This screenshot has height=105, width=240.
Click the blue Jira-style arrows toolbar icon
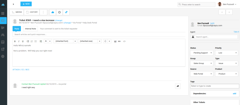pyautogui.click(x=66, y=12)
